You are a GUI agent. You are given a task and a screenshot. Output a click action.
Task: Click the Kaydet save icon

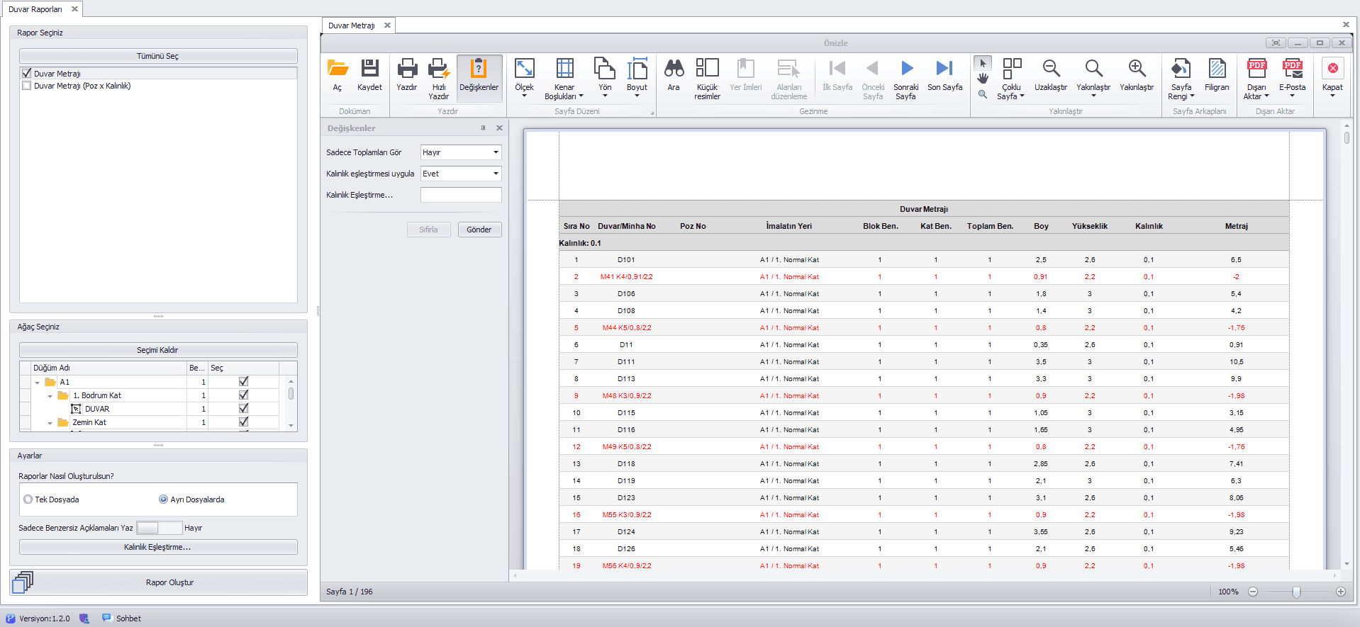click(369, 69)
